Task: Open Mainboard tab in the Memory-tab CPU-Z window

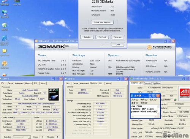Action: (x=84, y=84)
